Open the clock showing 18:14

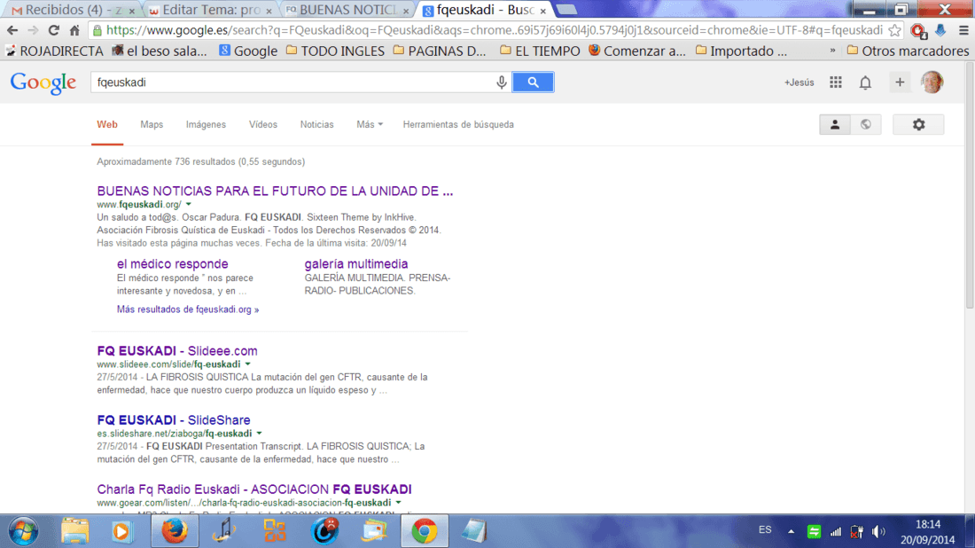coord(928,524)
